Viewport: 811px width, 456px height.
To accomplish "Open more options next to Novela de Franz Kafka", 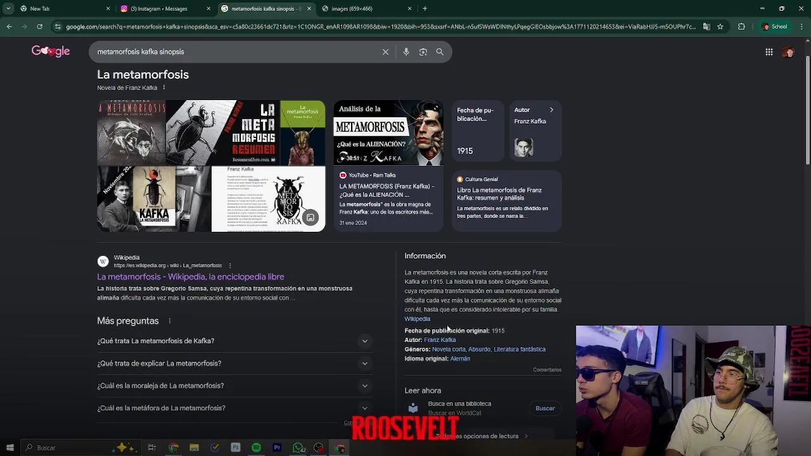I will [x=163, y=87].
